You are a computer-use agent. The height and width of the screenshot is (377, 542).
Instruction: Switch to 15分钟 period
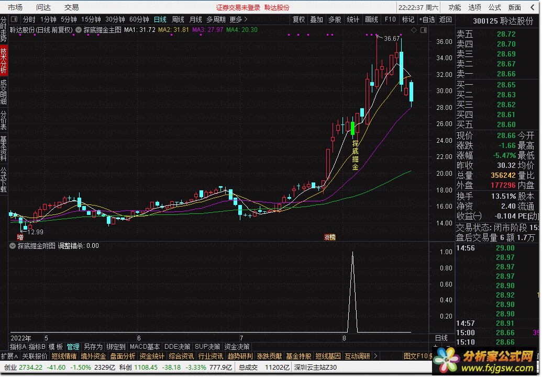(91, 19)
